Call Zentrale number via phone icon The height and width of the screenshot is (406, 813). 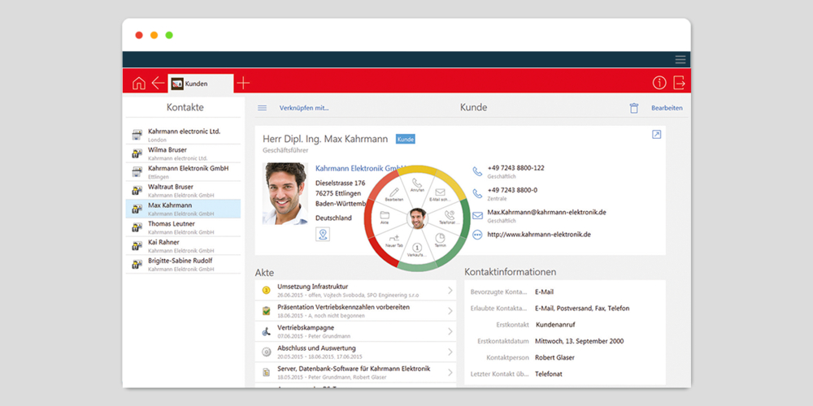pyautogui.click(x=477, y=194)
